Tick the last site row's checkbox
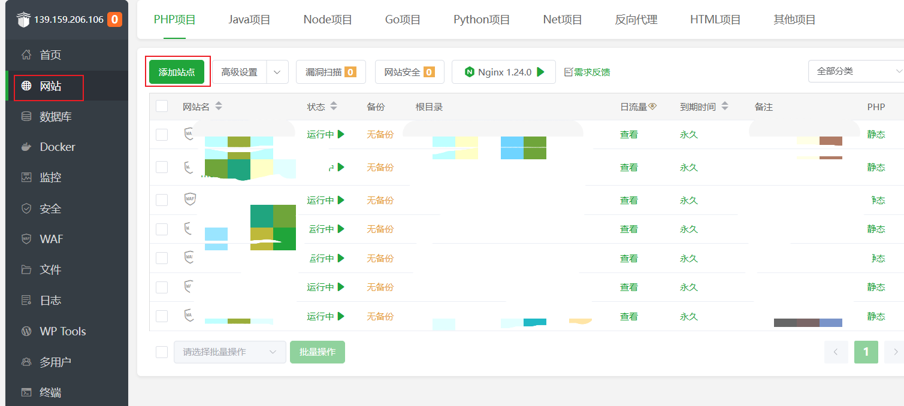 (x=162, y=316)
